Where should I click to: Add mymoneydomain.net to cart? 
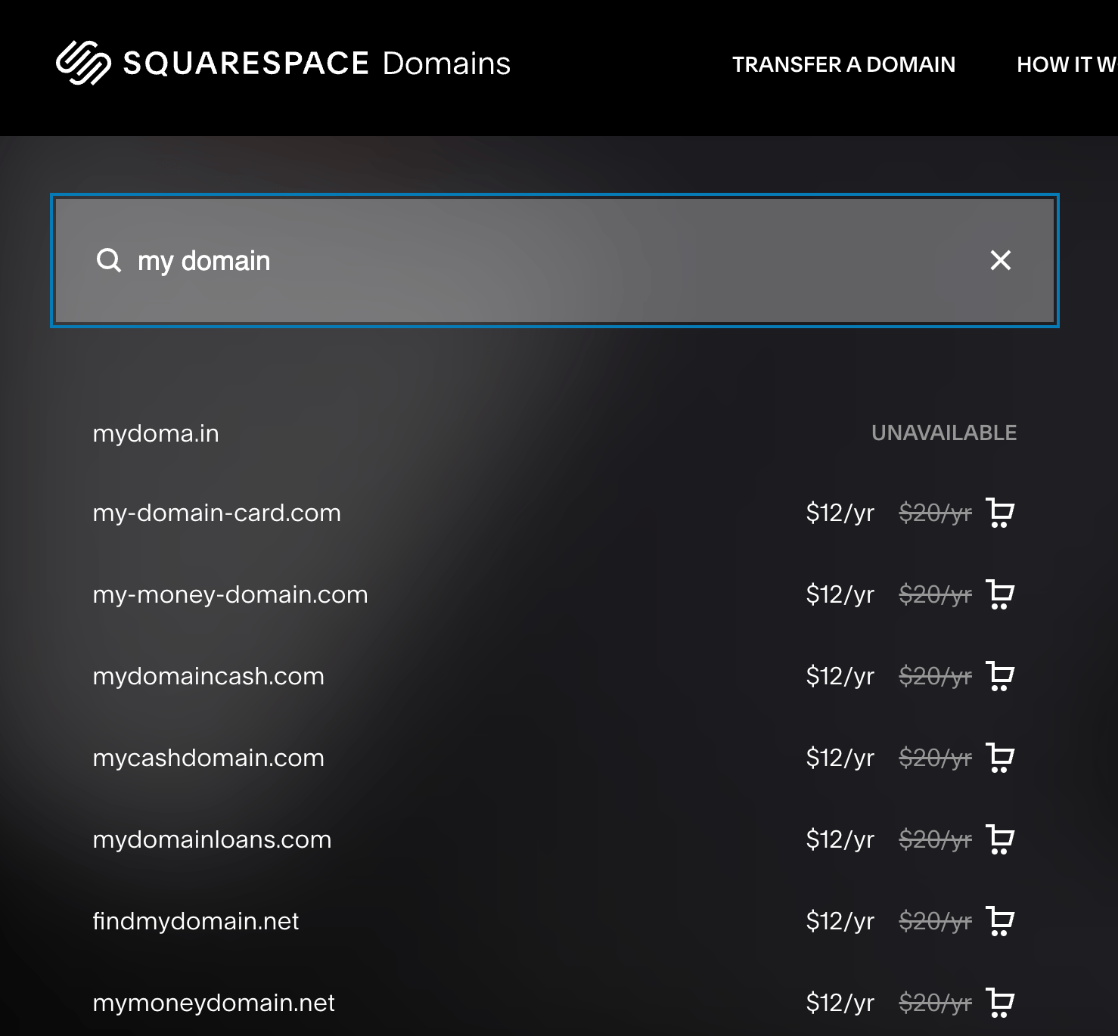[x=1000, y=1002]
